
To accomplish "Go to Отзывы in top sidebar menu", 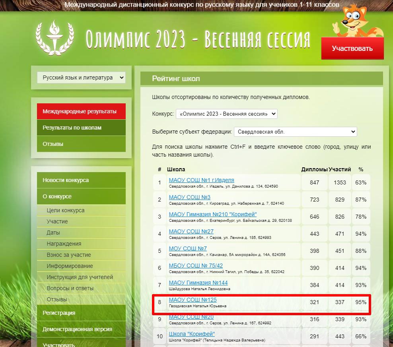I will (81, 144).
